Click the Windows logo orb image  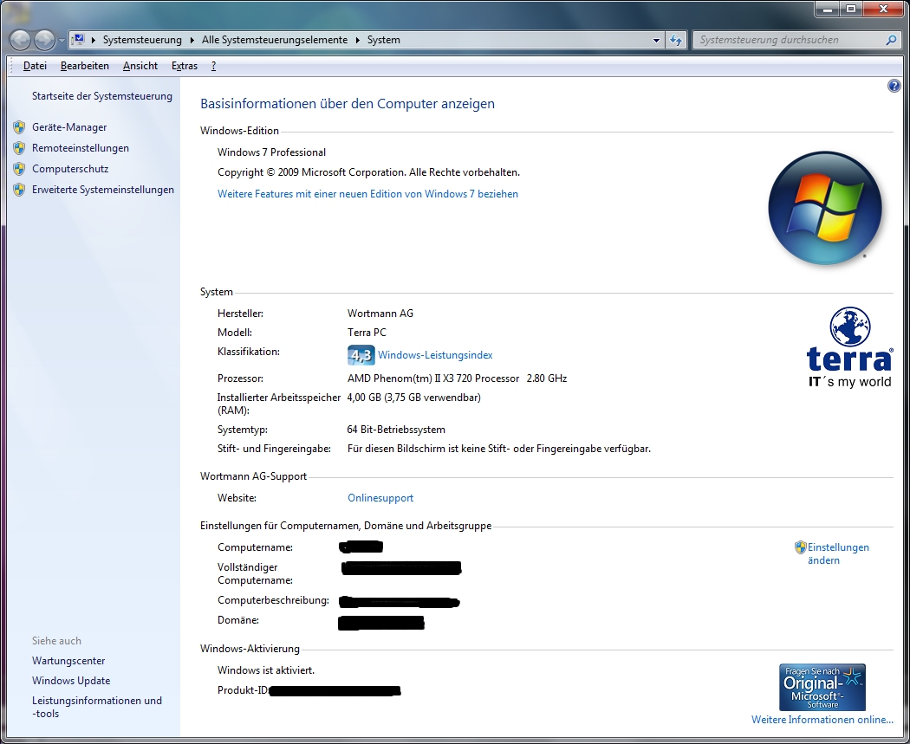tap(825, 208)
